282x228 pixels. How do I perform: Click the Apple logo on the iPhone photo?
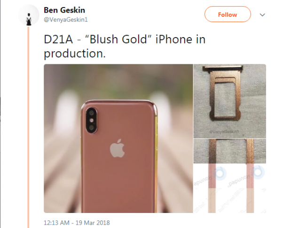point(117,148)
